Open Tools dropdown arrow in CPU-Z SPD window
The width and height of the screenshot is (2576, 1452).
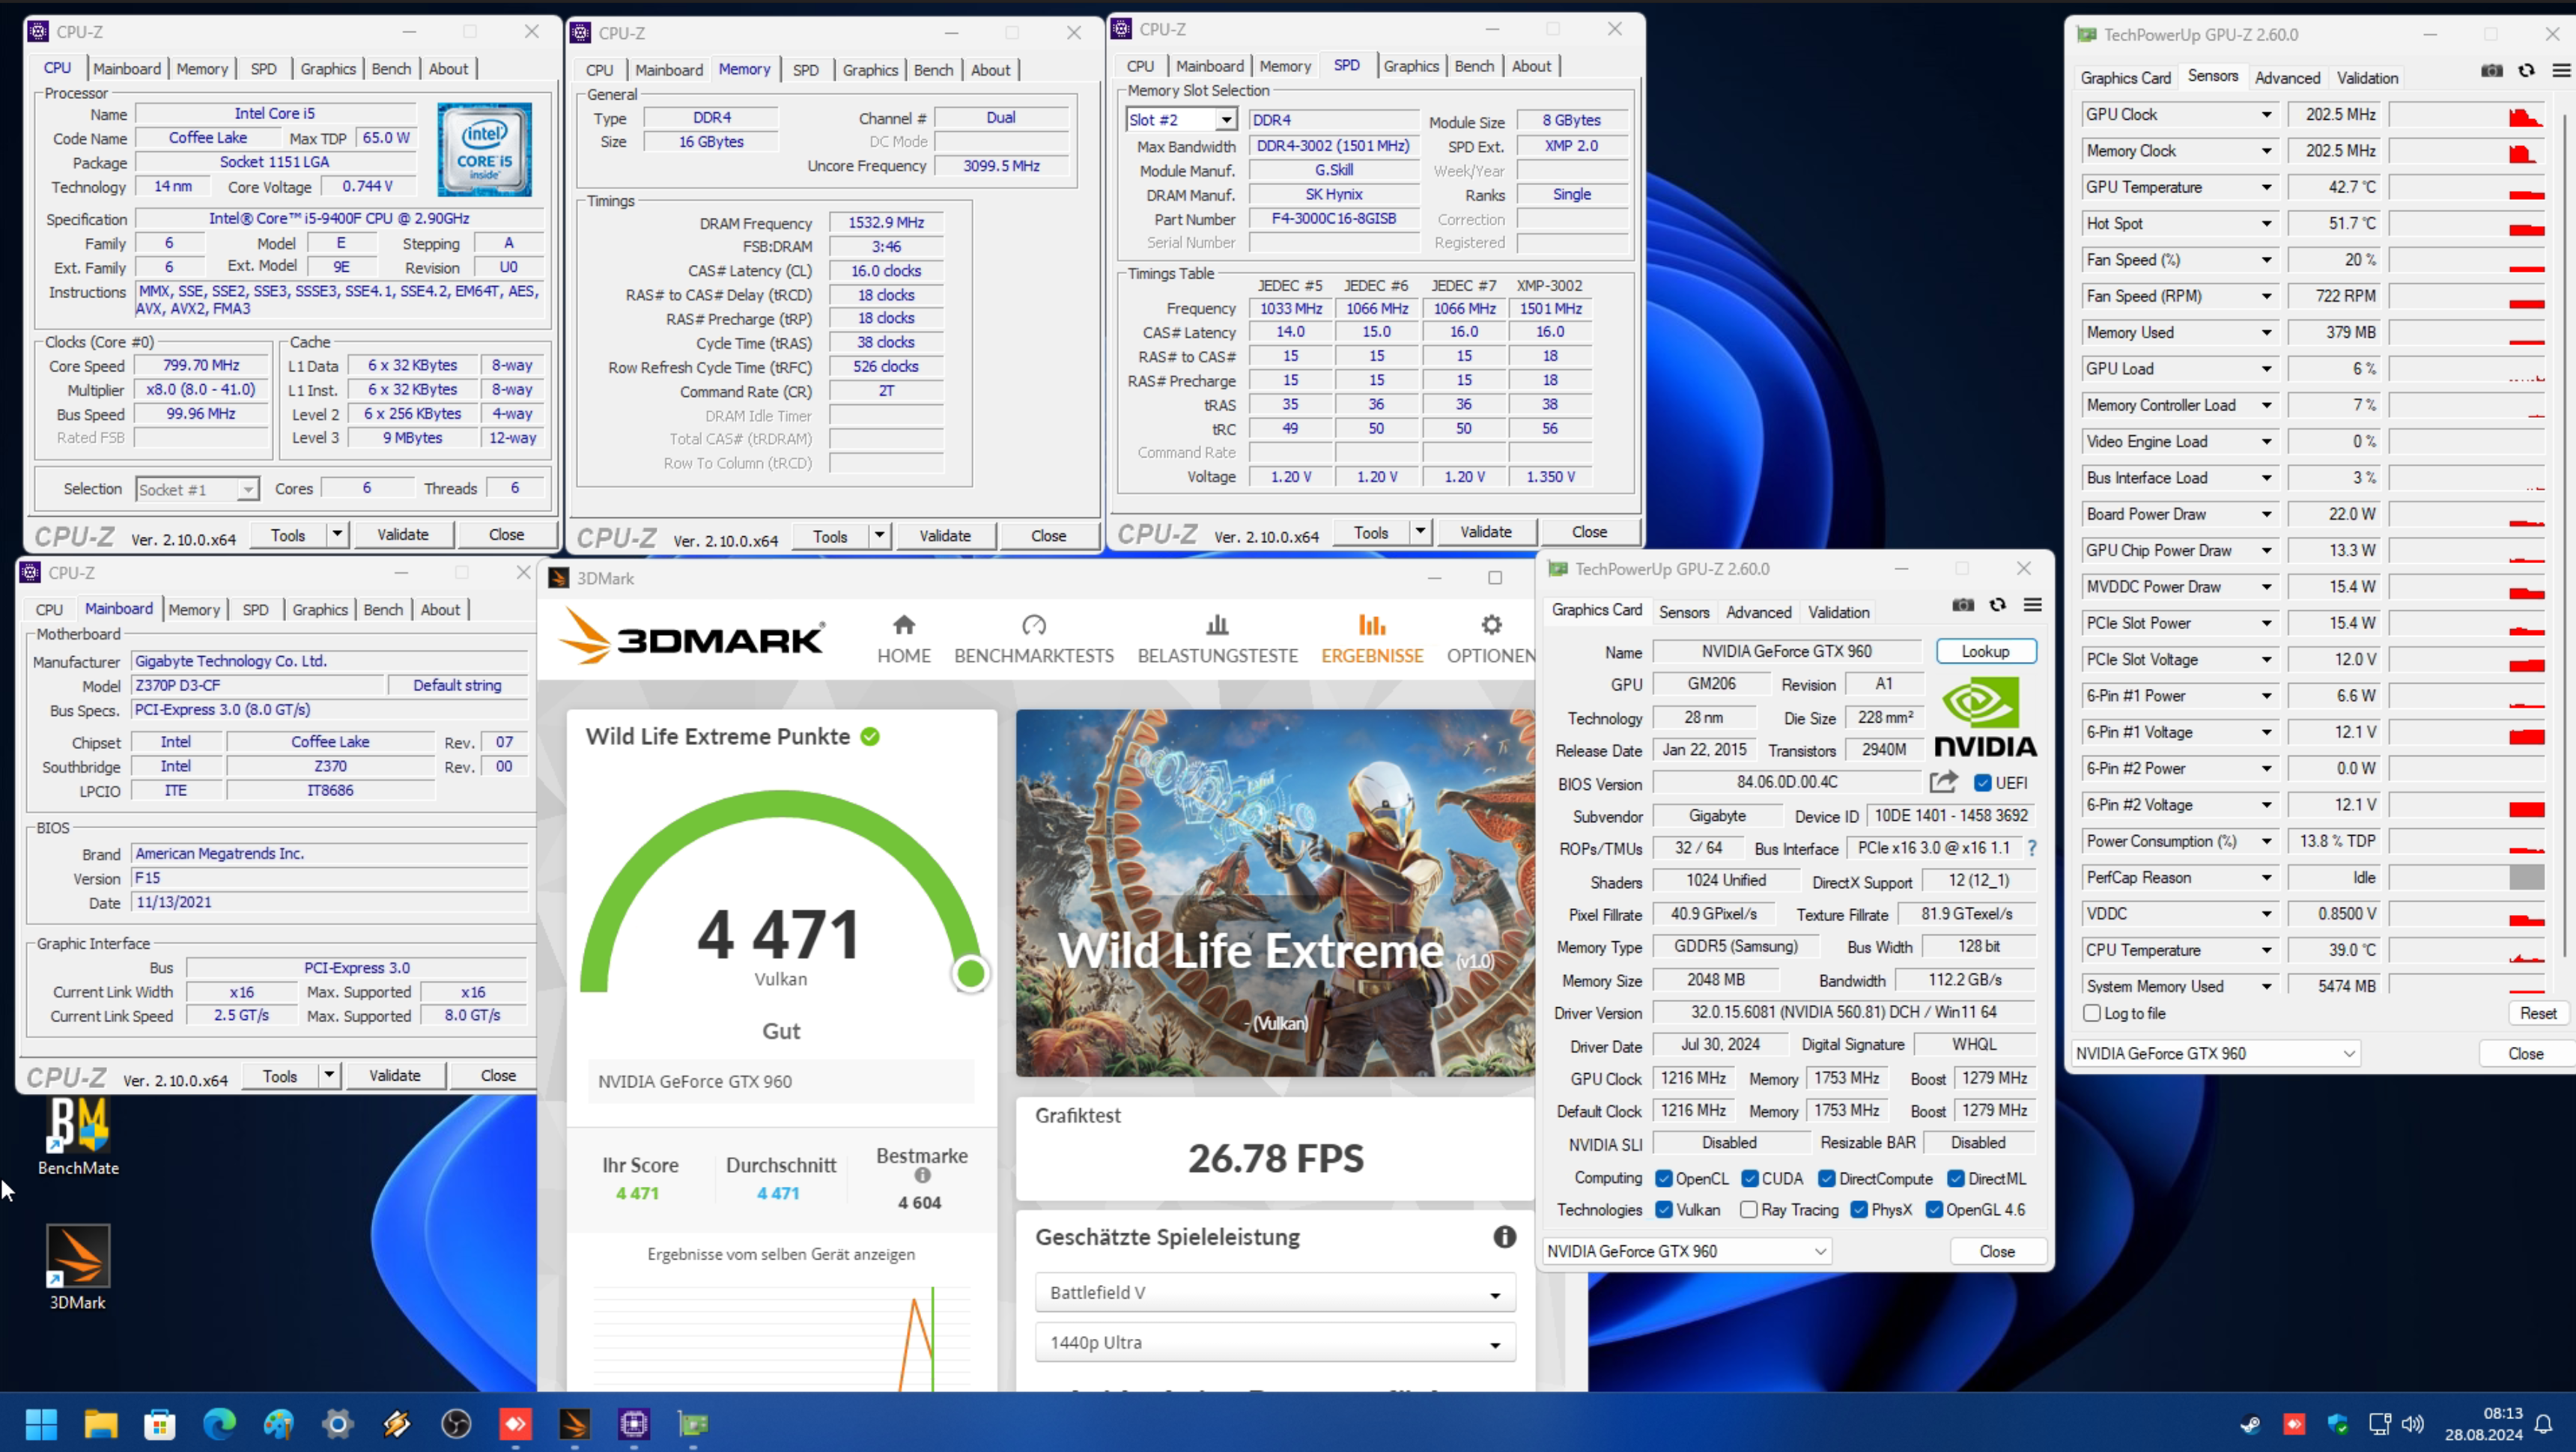(x=1420, y=532)
